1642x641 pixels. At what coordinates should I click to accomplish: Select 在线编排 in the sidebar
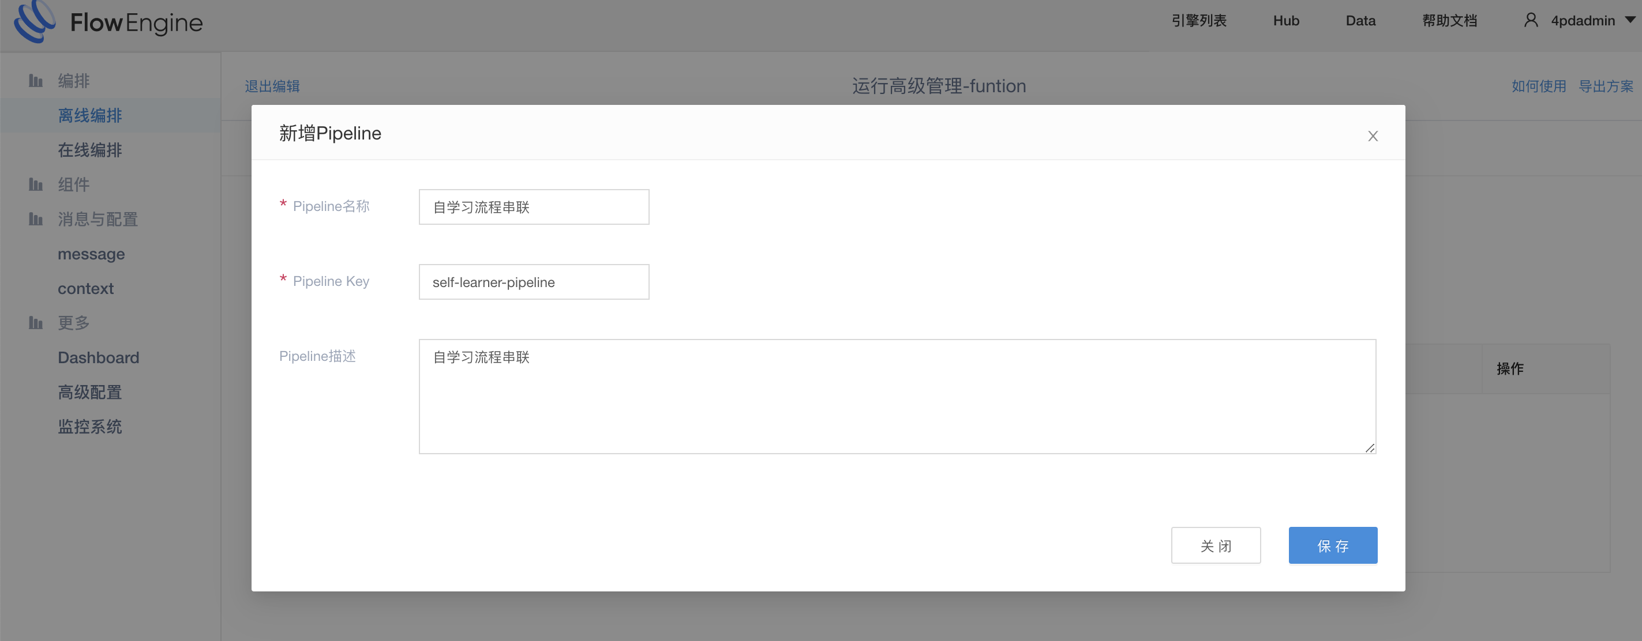coord(90,150)
